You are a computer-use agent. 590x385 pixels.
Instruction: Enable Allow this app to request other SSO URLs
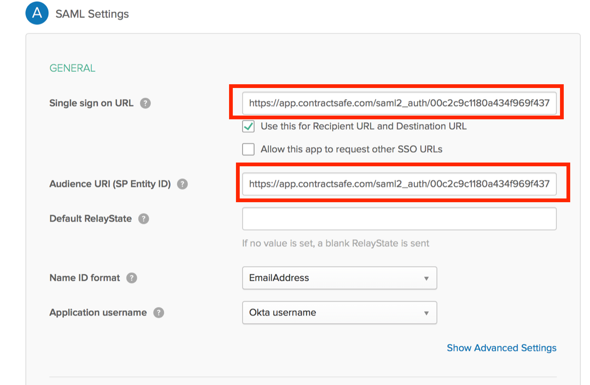pyautogui.click(x=248, y=149)
